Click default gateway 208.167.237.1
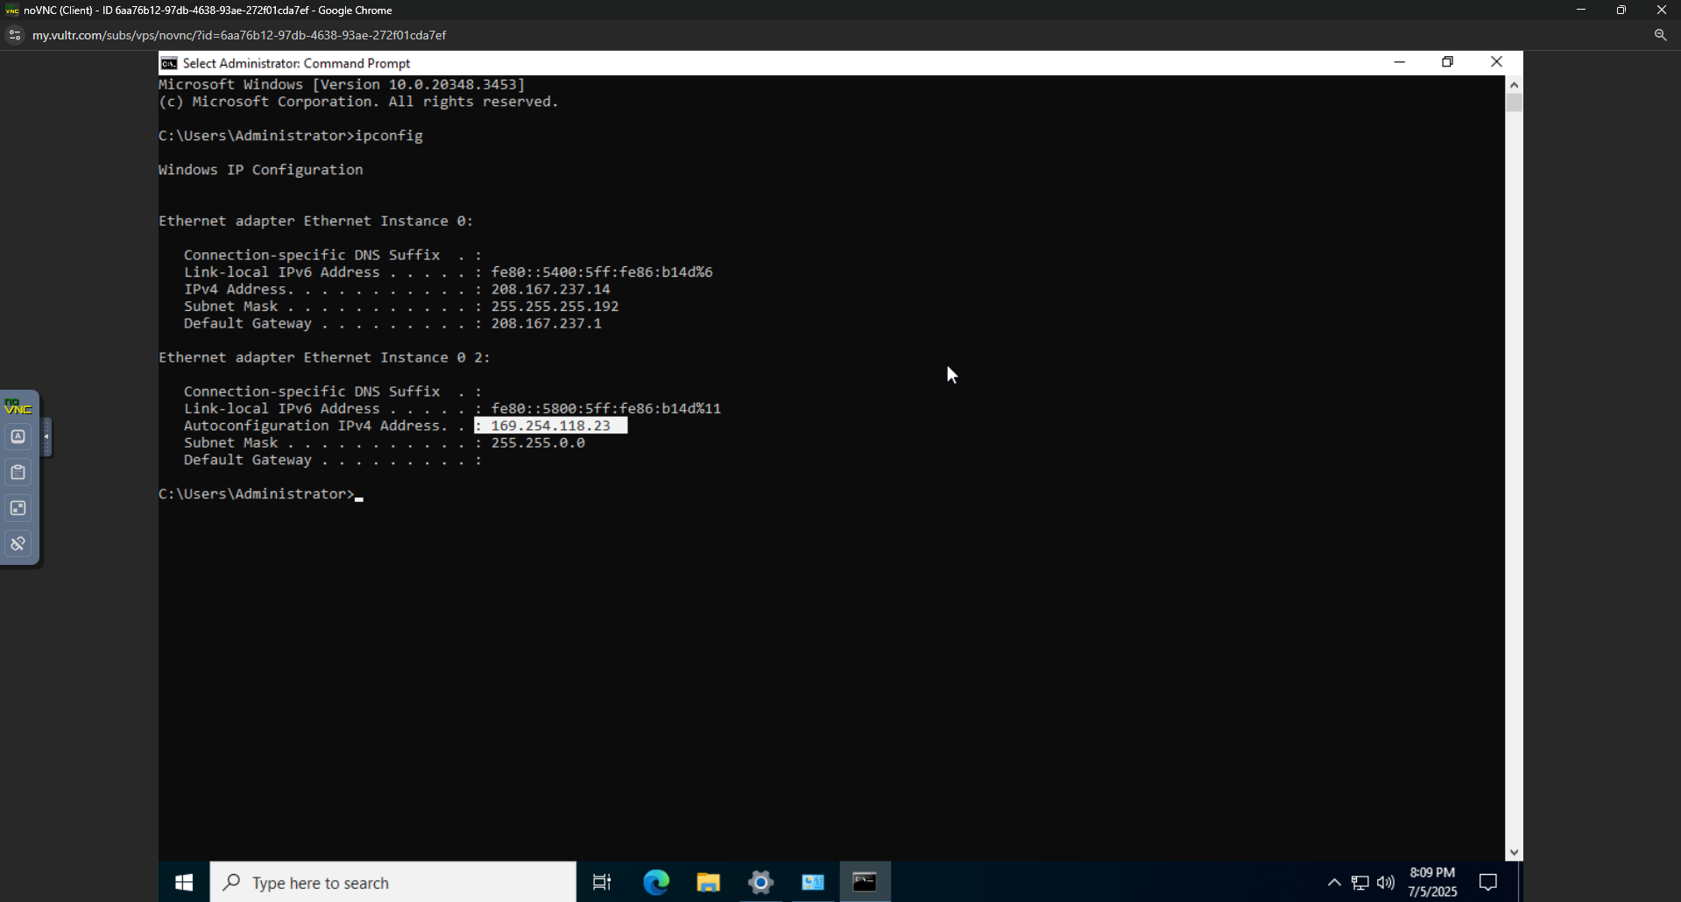Image resolution: width=1681 pixels, height=902 pixels. coord(547,323)
